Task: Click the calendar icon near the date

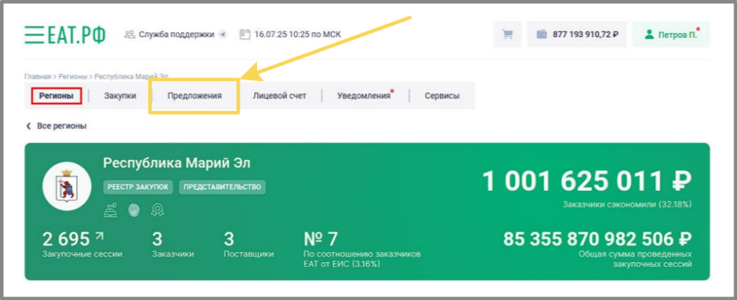Action: pos(245,34)
